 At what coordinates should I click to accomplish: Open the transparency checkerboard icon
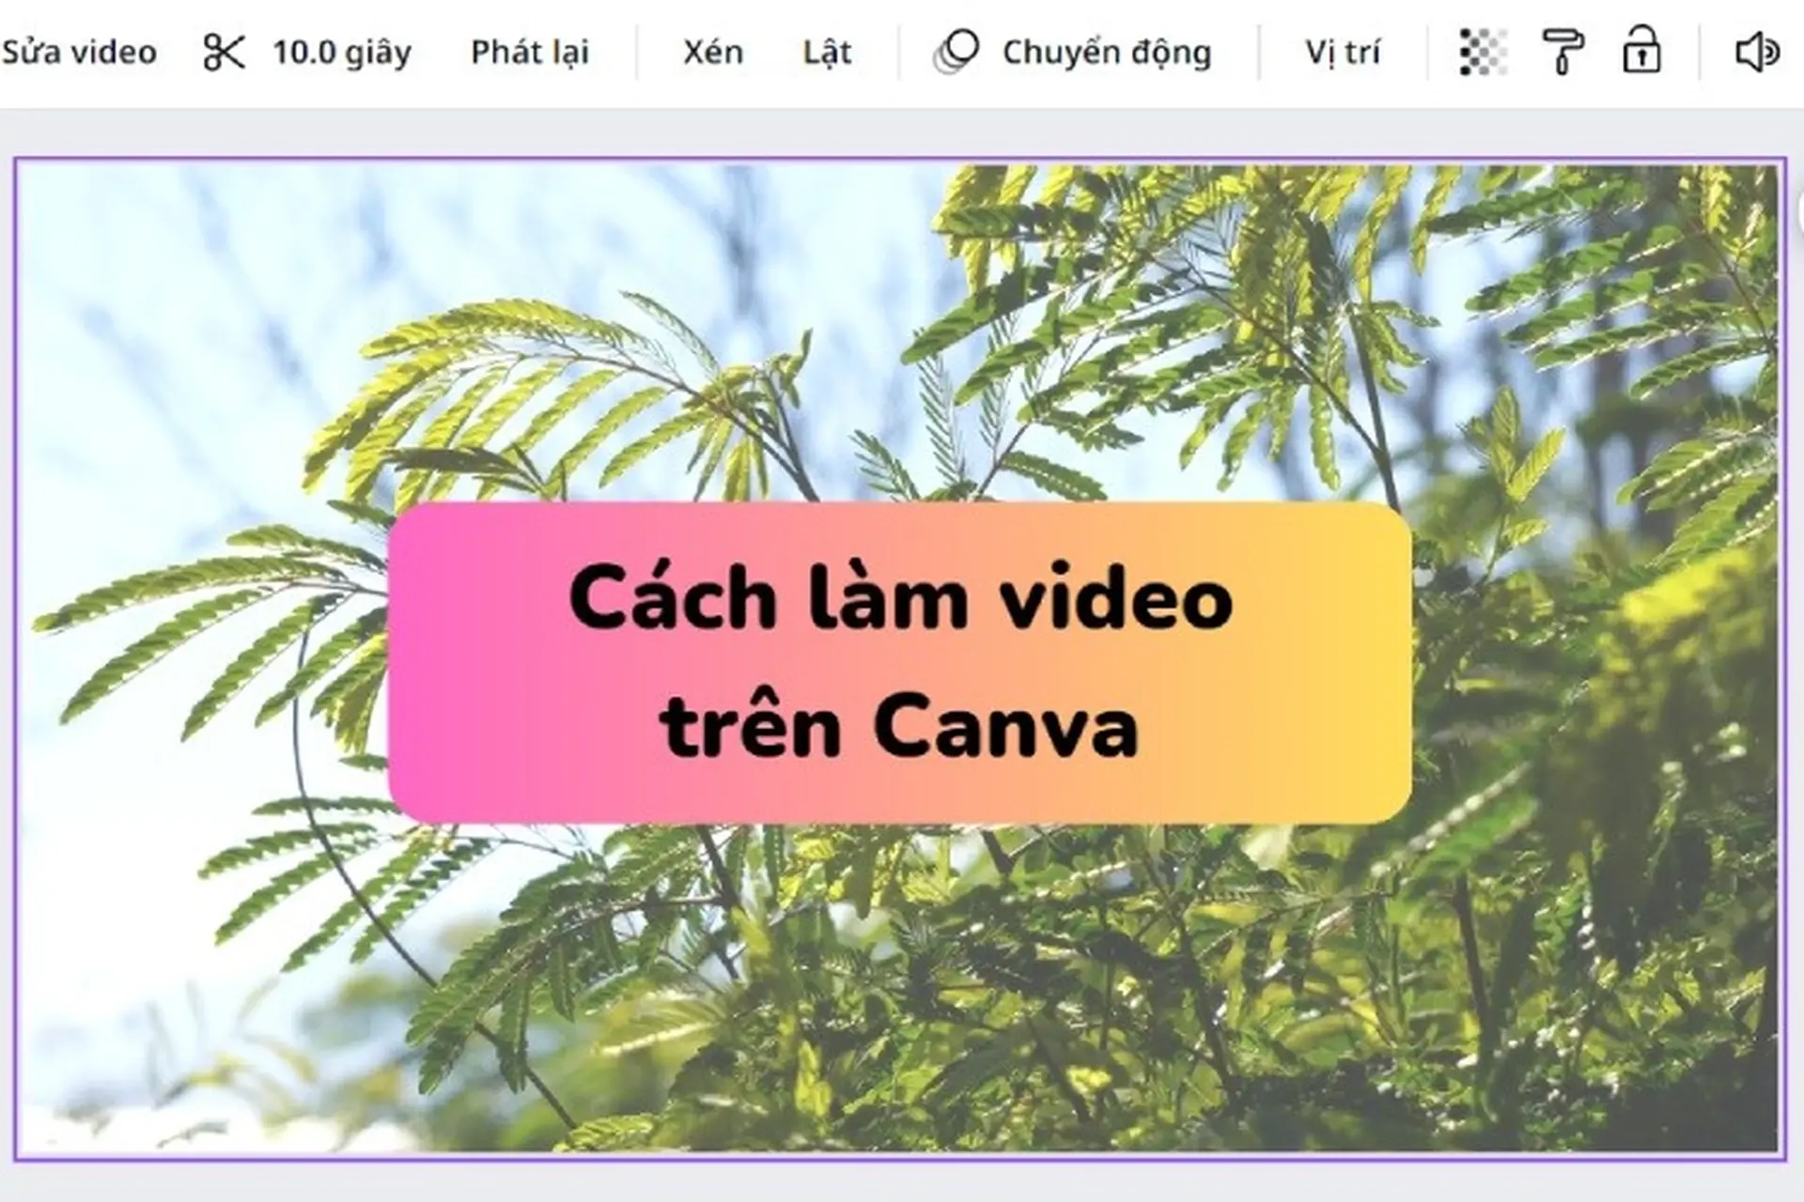coord(1483,52)
